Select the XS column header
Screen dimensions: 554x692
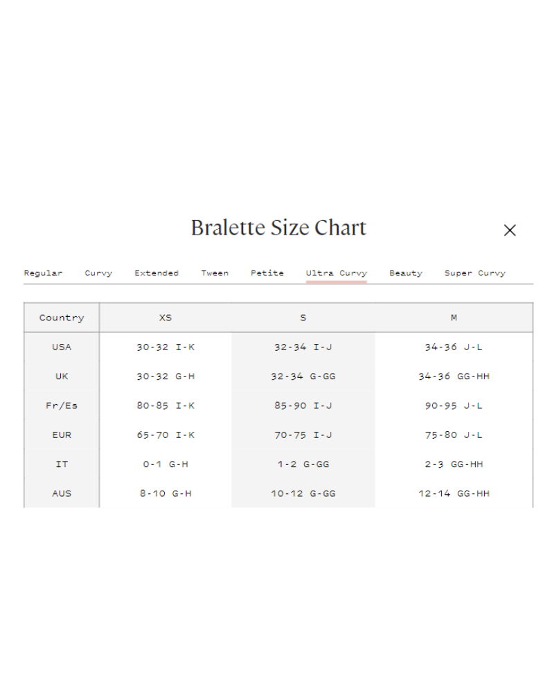165,318
